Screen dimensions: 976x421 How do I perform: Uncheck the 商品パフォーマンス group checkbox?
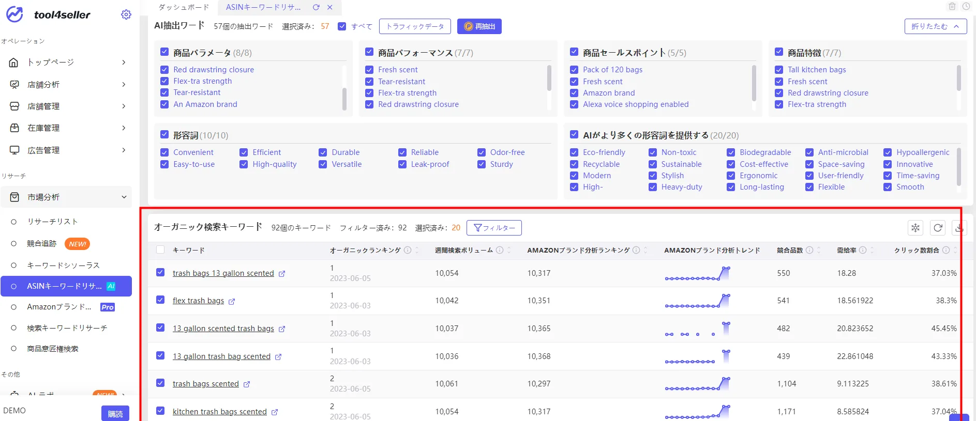[369, 52]
